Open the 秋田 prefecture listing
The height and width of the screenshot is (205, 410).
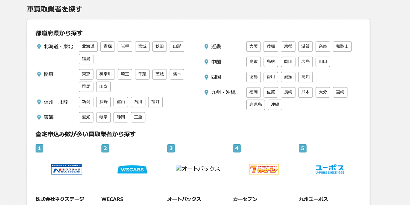pos(160,46)
